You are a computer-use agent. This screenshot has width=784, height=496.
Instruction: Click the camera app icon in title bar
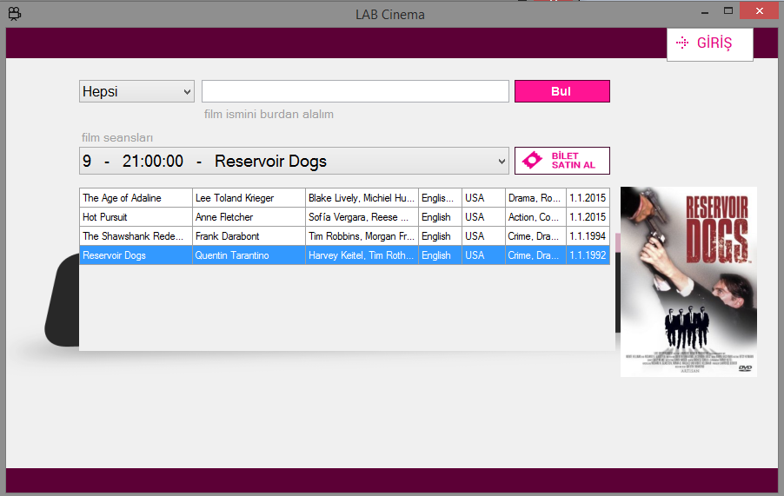[x=15, y=14]
